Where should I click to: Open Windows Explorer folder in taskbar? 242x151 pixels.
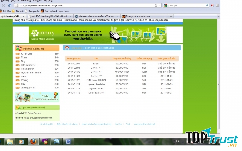click(x=10, y=141)
